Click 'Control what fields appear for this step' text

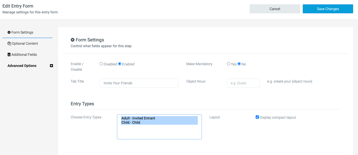tap(101, 46)
